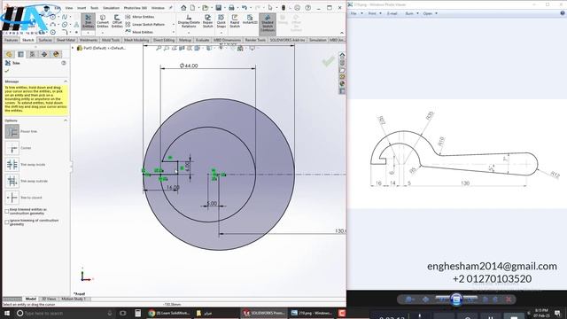Image resolution: width=567 pixels, height=319 pixels.
Task: Print using the printer icon
Action: 231,8
